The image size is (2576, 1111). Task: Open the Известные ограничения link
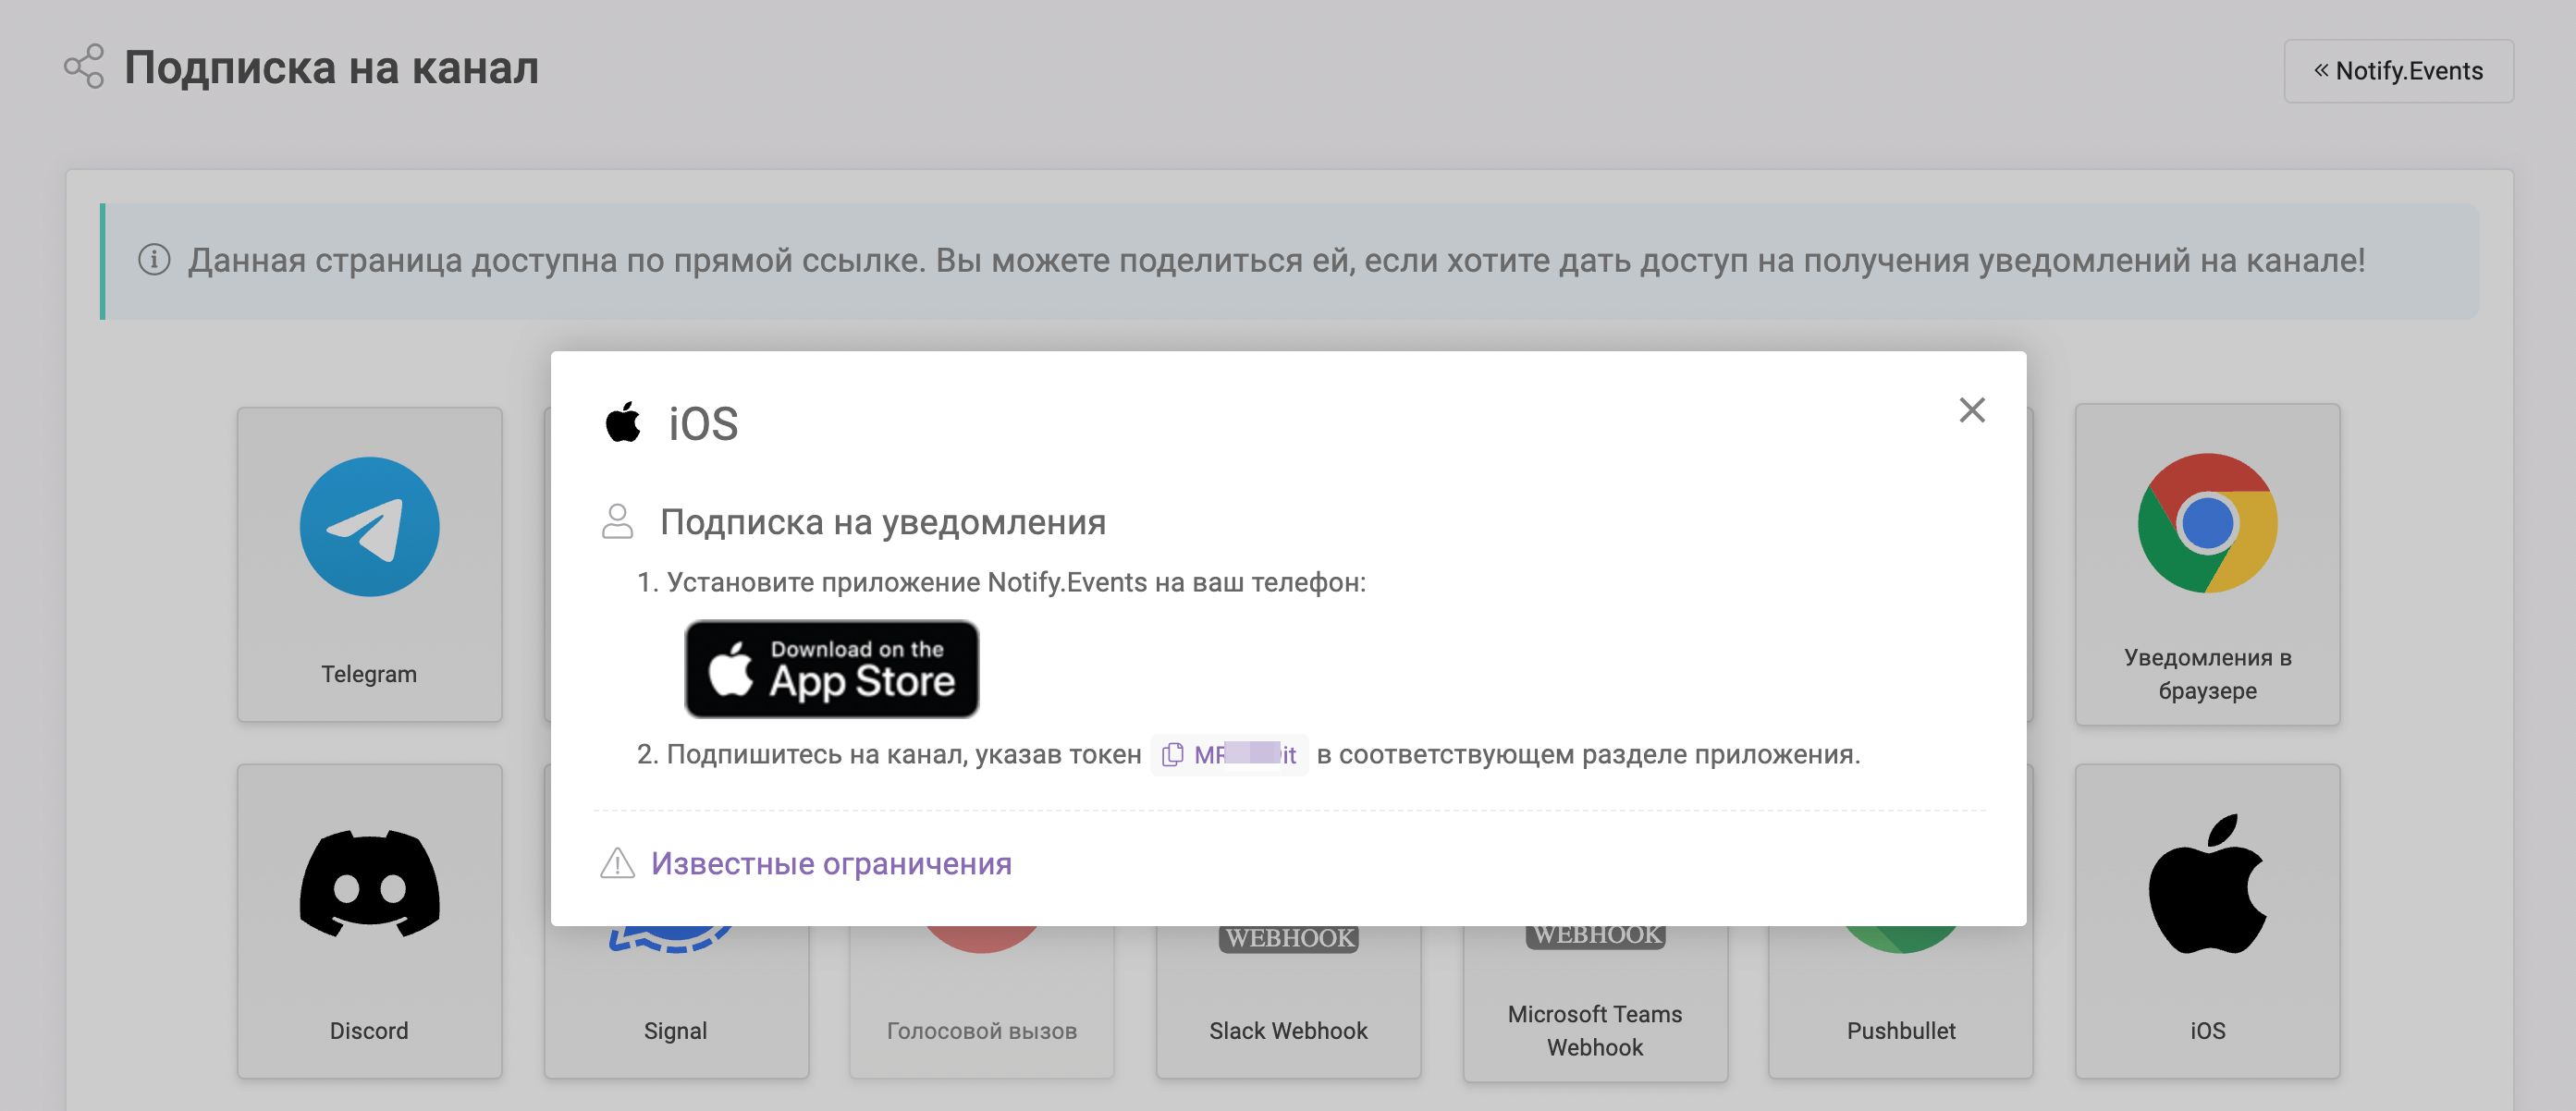[831, 863]
